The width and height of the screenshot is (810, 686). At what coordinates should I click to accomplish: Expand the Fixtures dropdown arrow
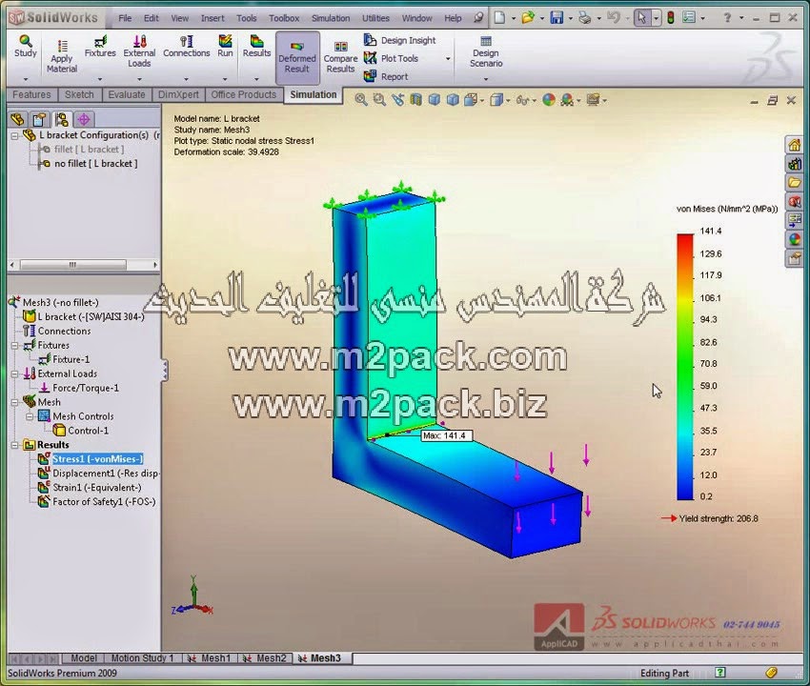pyautogui.click(x=100, y=79)
